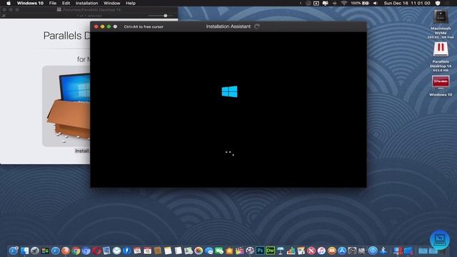This screenshot has width=457, height=257.
Task: Click the date and time display
Action: point(407,3)
